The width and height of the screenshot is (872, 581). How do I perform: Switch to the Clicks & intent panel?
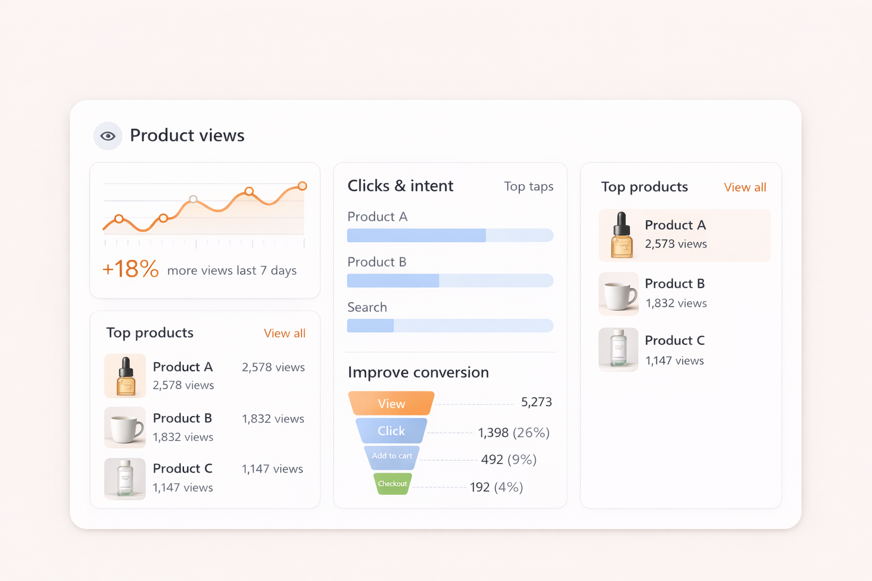pyautogui.click(x=400, y=186)
